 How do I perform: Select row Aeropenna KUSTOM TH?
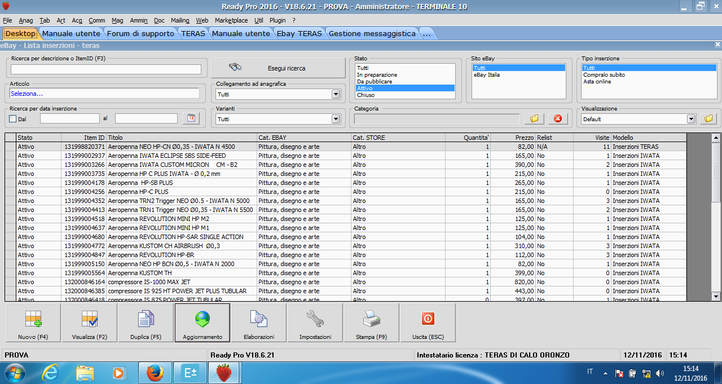tap(346, 273)
